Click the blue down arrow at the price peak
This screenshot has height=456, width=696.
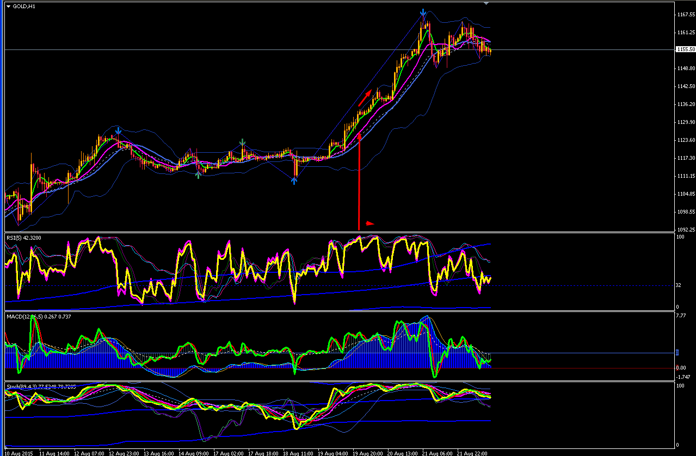click(423, 13)
